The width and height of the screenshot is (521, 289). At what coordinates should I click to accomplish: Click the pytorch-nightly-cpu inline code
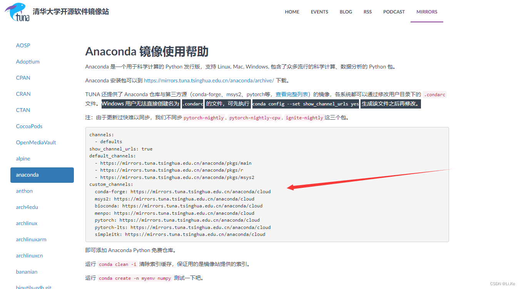[x=255, y=118]
